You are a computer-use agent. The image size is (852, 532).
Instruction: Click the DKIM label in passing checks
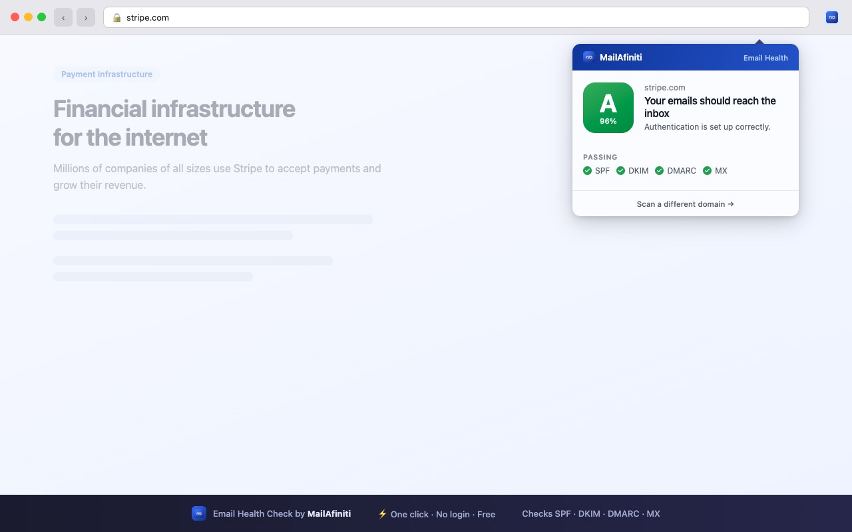click(638, 171)
